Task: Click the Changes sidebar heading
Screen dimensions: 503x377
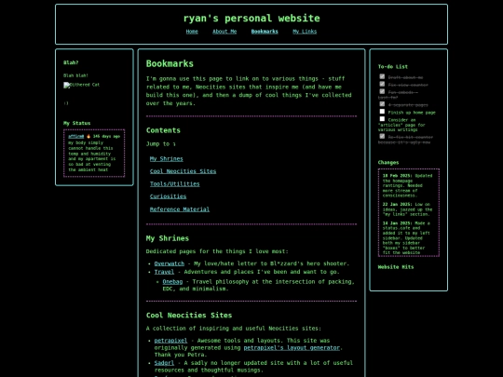Action: [388, 163]
